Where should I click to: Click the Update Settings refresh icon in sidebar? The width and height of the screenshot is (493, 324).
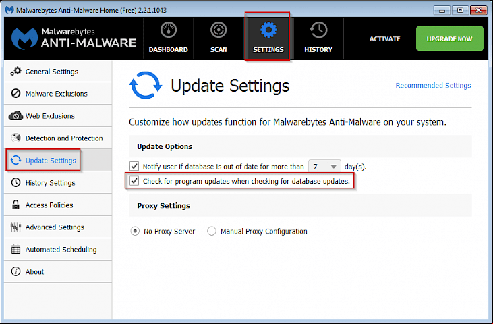16,160
